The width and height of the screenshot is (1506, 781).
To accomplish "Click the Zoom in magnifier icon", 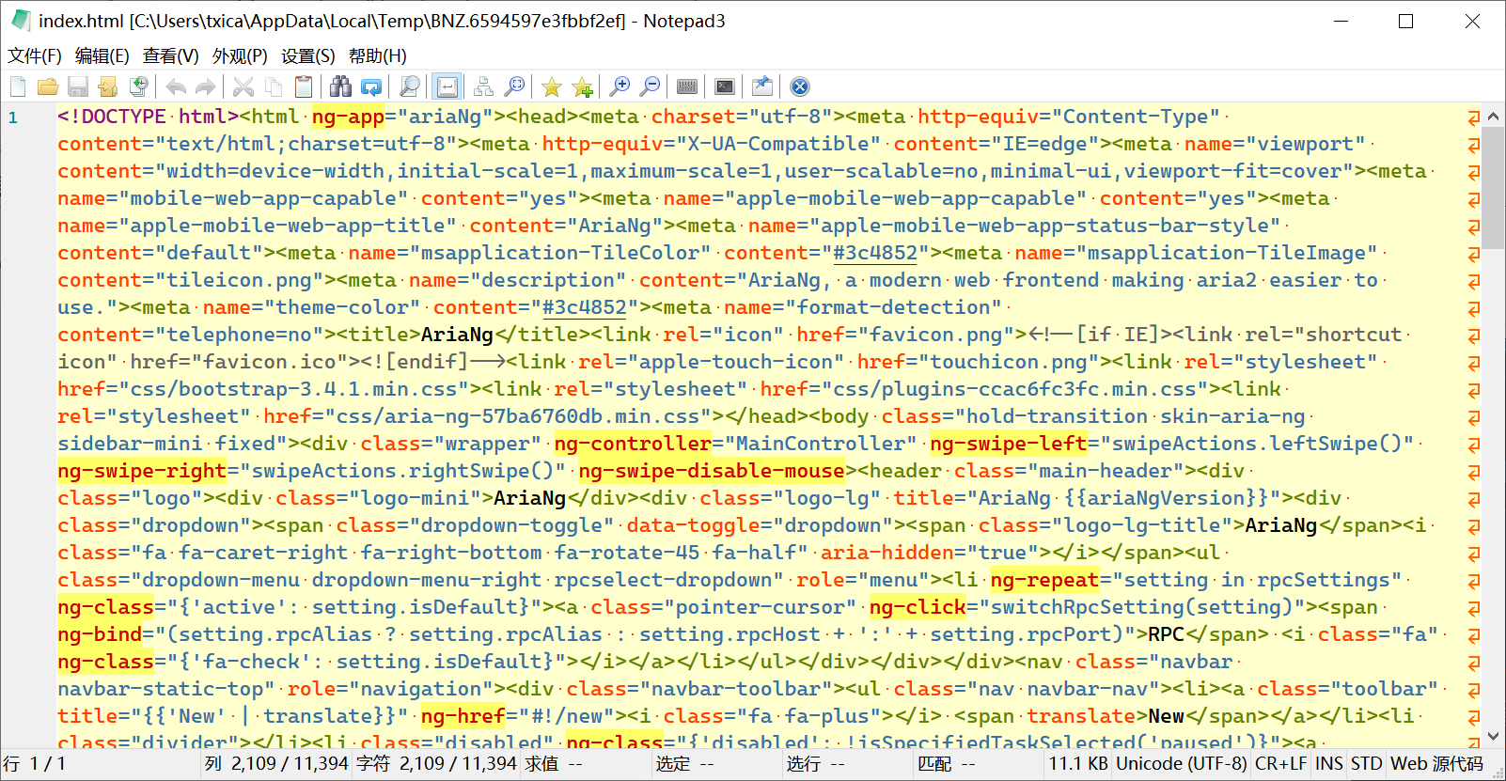I will 620,87.
